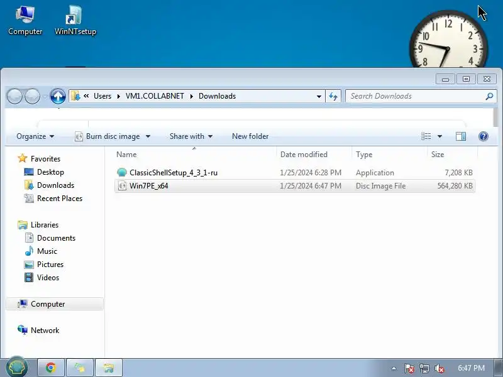Expand the arrow after Users breadcrumb
503x377 pixels.
point(118,97)
